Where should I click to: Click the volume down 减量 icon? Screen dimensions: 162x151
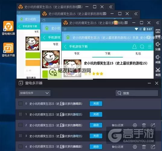click(x=158, y=57)
